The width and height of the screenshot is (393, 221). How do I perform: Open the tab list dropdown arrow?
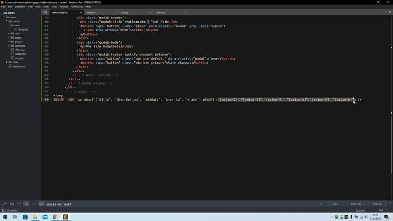click(x=390, y=12)
